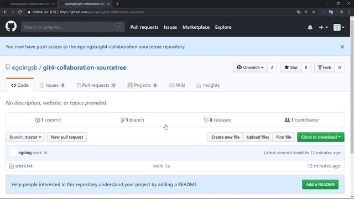The height and width of the screenshot is (199, 354).
Task: Go to Explore
Action: point(223,27)
